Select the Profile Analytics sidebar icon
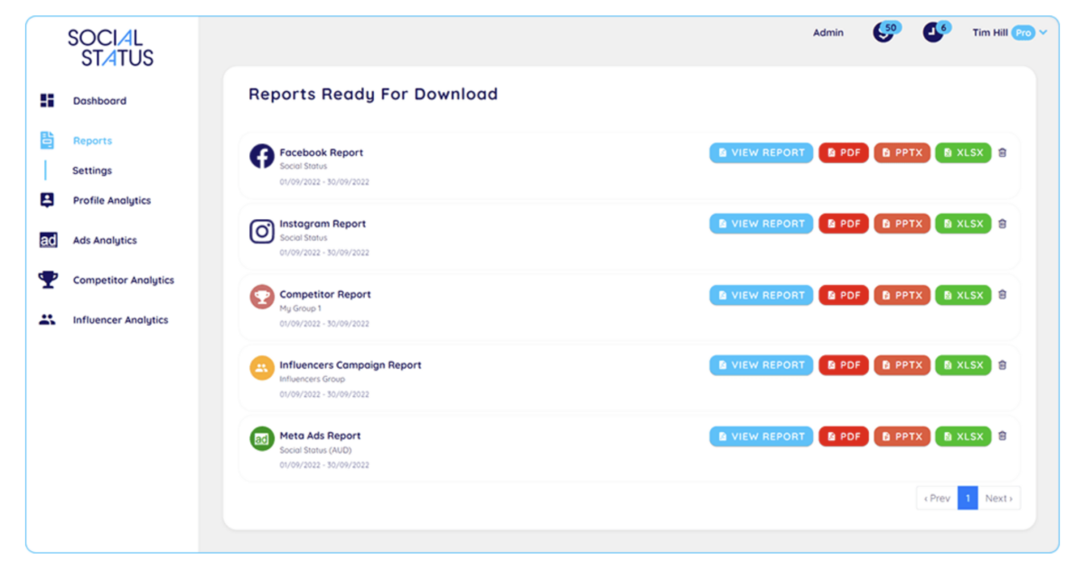The image size is (1084, 570). (46, 200)
